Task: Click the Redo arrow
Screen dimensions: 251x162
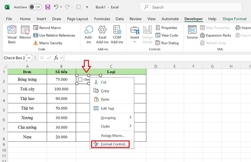Action: (x=67, y=7)
